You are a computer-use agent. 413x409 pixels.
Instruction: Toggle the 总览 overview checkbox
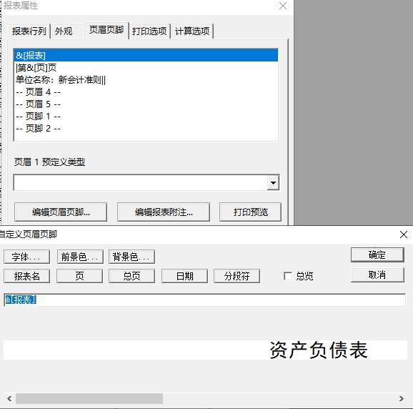coord(288,276)
